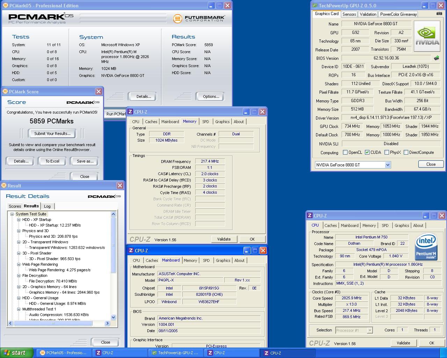
Task: Click the Futuremark Corporation logo
Action: click(x=199, y=18)
